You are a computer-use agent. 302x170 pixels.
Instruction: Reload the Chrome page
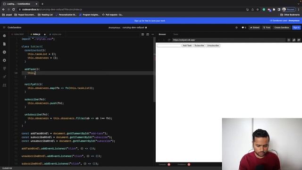[x=14, y=9]
